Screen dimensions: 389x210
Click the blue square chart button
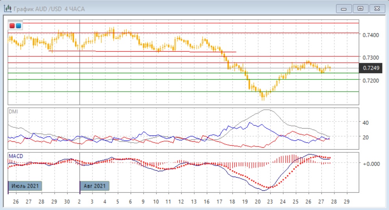tap(18, 26)
